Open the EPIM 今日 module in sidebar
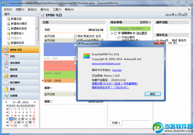 (x=20, y=50)
